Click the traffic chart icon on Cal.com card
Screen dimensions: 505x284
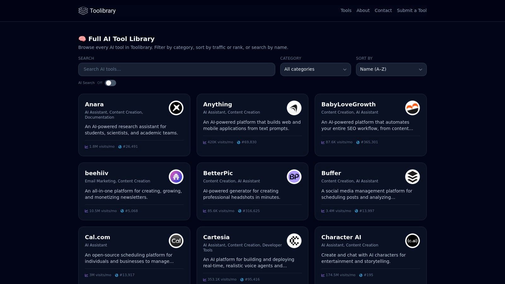pyautogui.click(x=86, y=275)
